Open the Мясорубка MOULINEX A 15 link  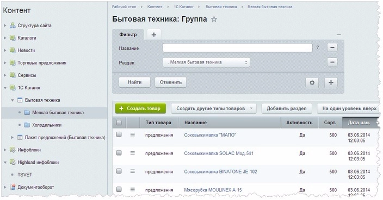pyautogui.click(x=213, y=190)
